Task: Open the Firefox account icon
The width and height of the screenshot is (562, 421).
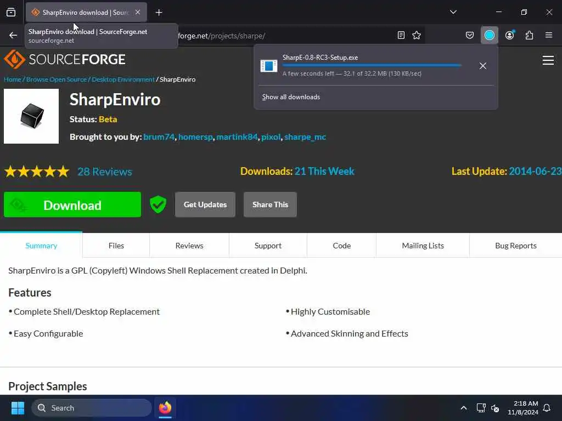Action: (509, 35)
